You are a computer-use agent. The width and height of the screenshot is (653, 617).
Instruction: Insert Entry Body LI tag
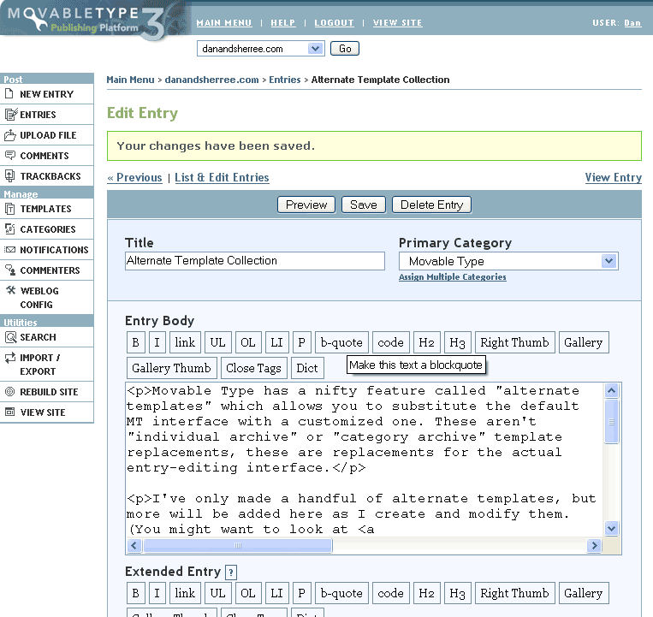[x=277, y=342]
